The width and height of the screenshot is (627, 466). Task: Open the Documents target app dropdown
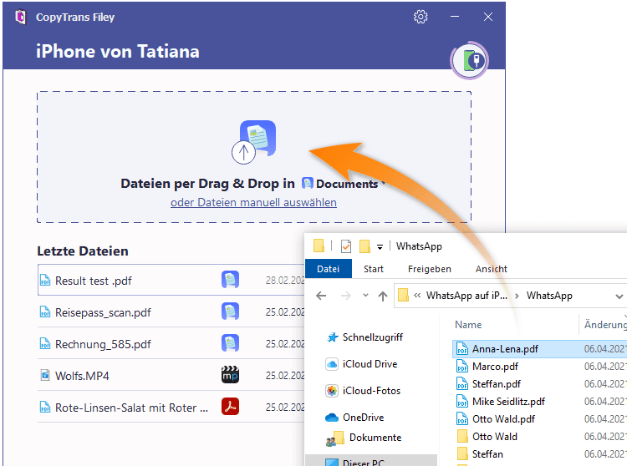pyautogui.click(x=344, y=183)
